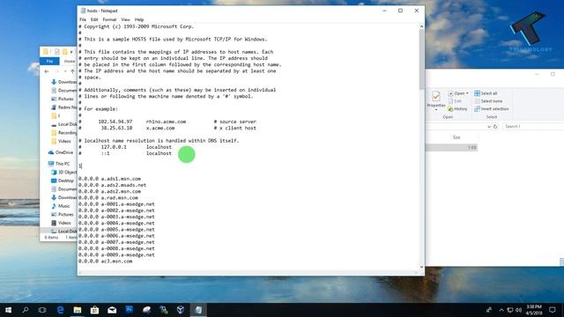
Task: Click the line '0.0.0.0 a.ads1.msn.com'
Action: 109,179
